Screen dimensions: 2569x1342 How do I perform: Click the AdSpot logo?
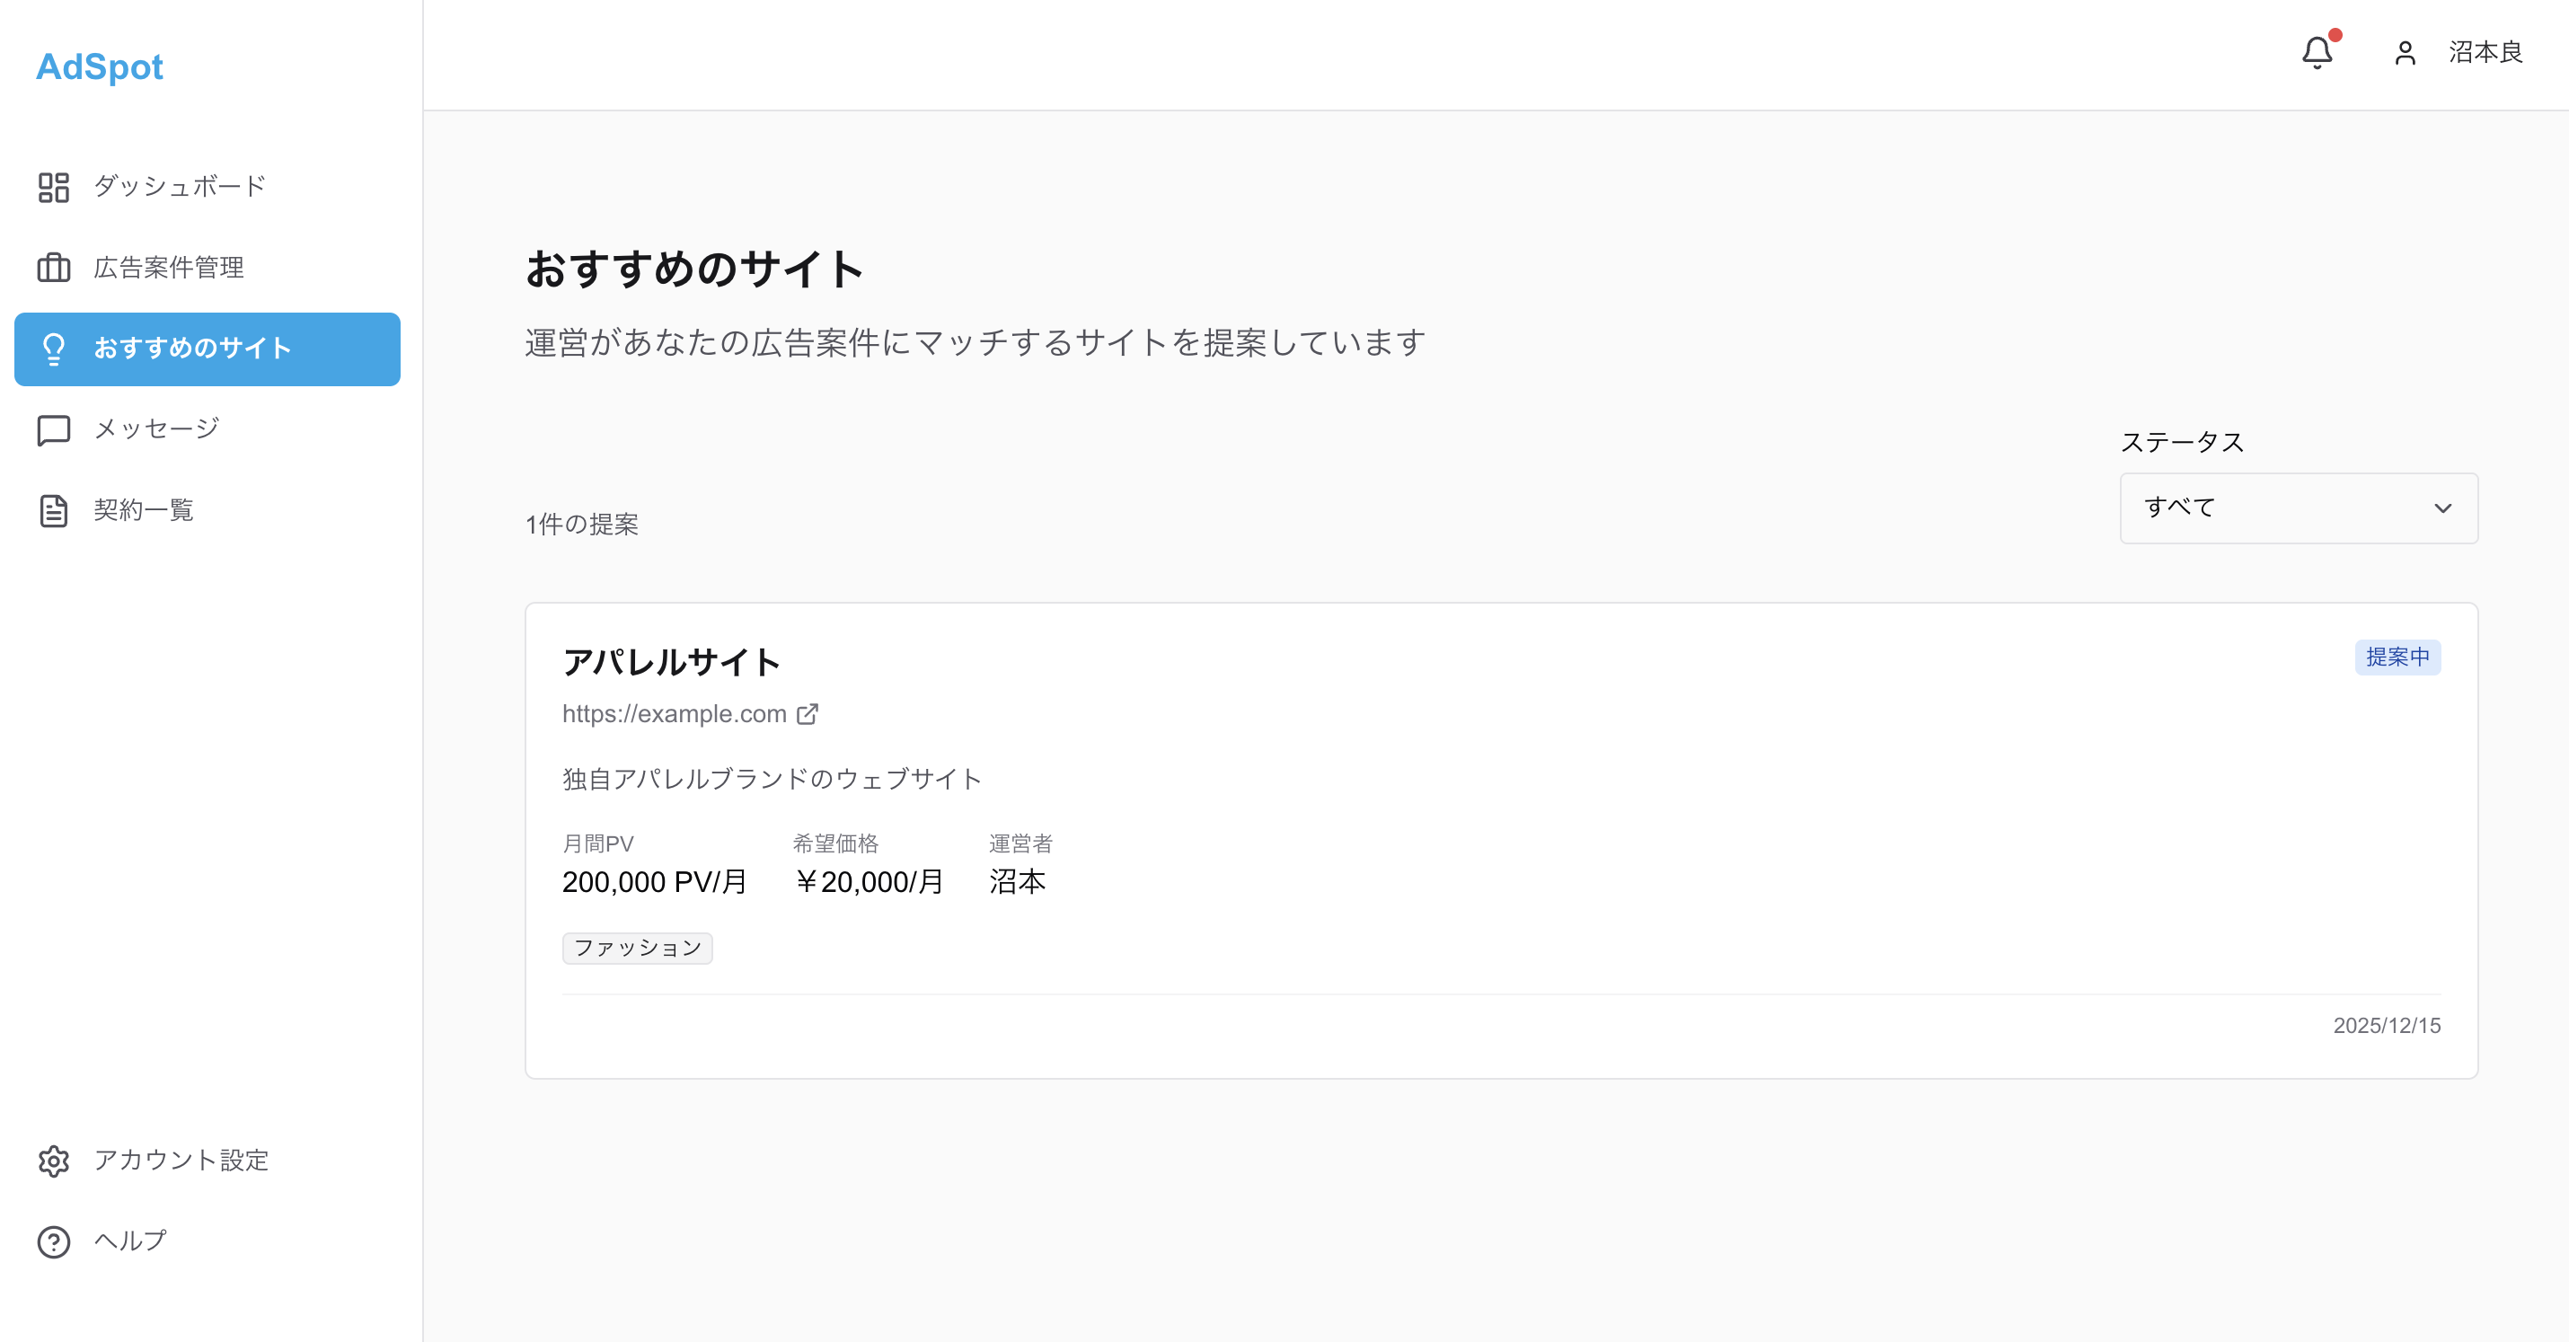click(99, 66)
